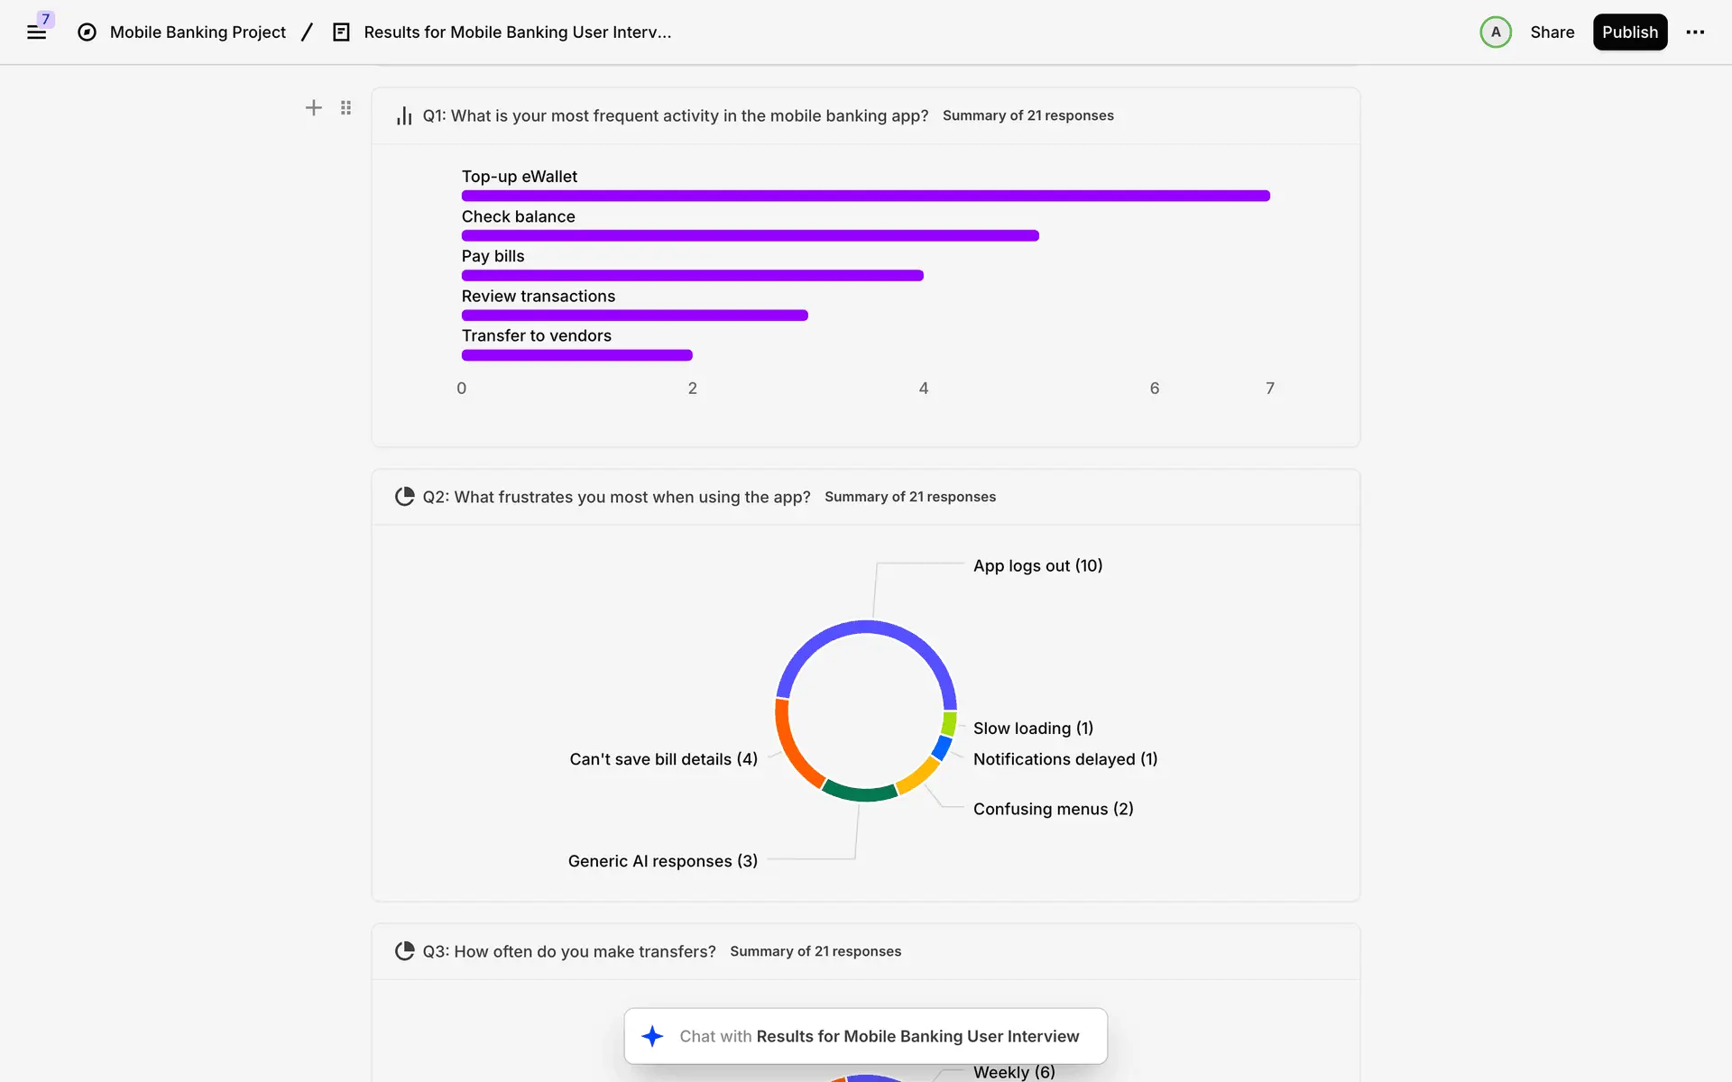Click the Top-up eWallet purple bar
This screenshot has height=1082, width=1732.
click(x=865, y=196)
